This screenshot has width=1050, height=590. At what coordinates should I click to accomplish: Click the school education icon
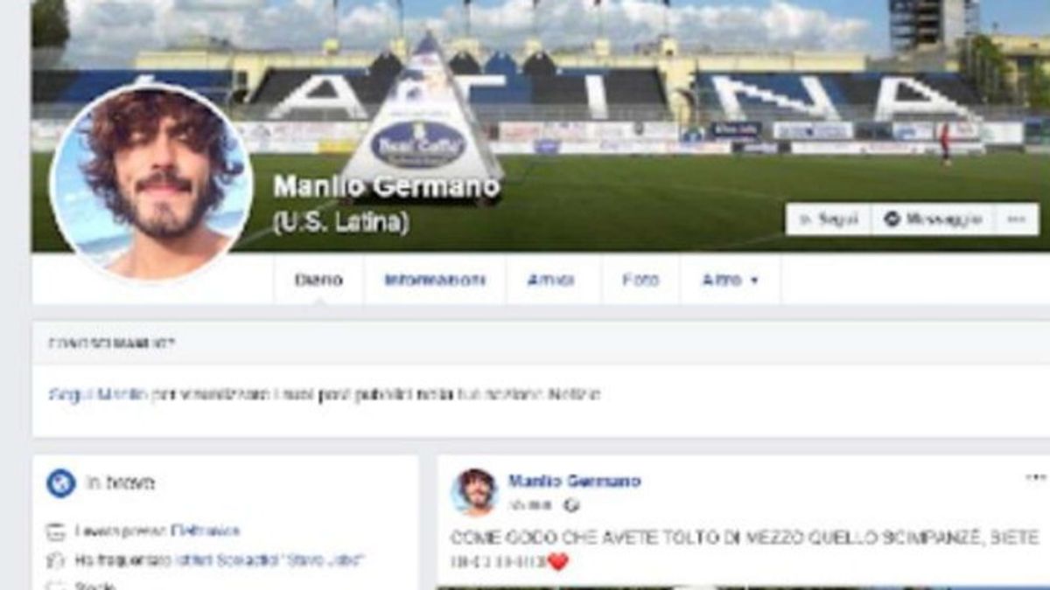coord(56,560)
